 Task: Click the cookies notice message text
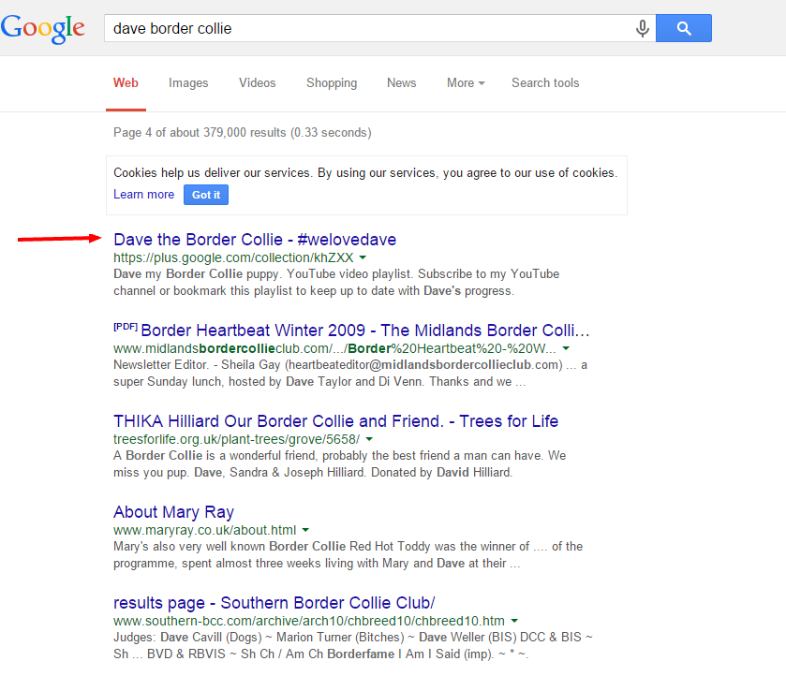point(365,173)
